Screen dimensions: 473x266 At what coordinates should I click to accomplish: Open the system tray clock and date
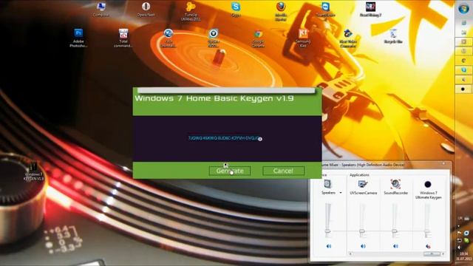pyautogui.click(x=464, y=256)
